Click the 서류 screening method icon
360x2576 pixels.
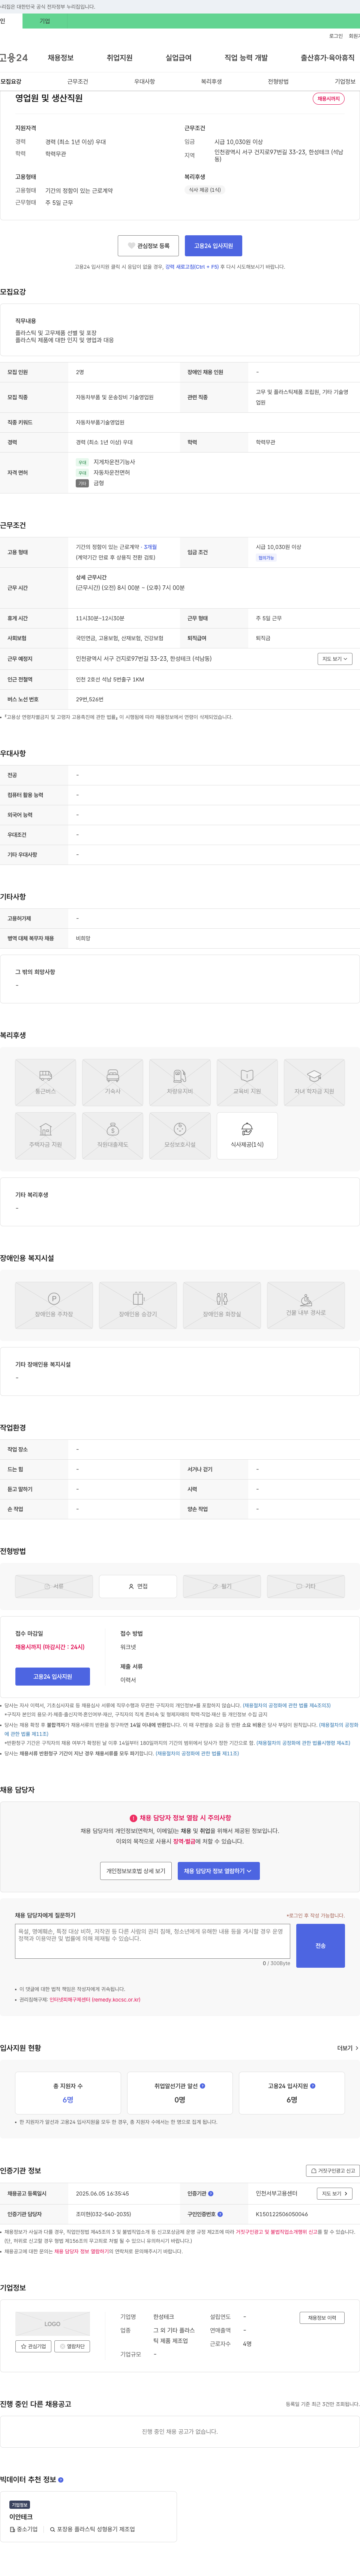coord(54,1586)
